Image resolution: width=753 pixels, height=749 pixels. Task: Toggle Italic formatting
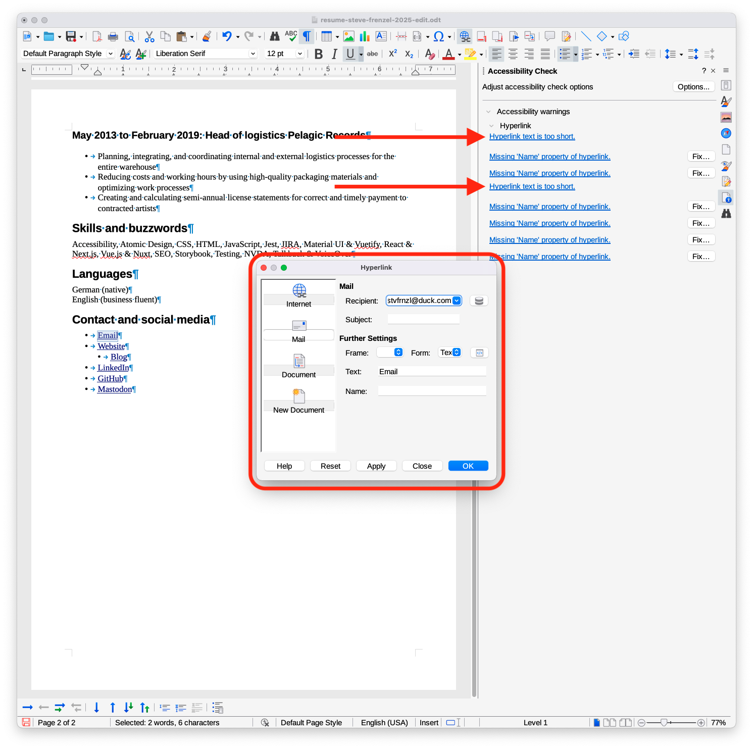334,54
